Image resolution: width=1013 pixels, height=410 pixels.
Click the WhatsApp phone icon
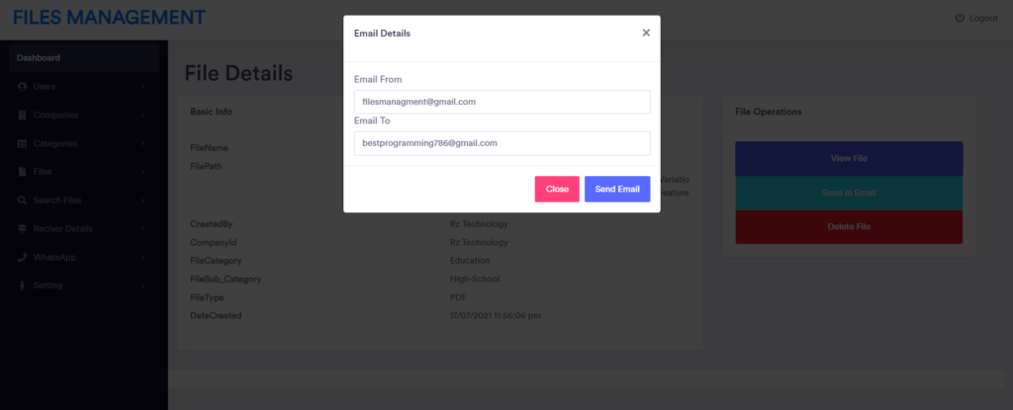point(22,257)
